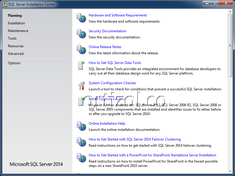Open the Hardware and Software Requirements link
This screenshot has width=235, height=176.
point(118,15)
